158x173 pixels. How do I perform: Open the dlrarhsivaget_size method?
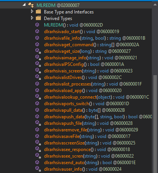87,51
